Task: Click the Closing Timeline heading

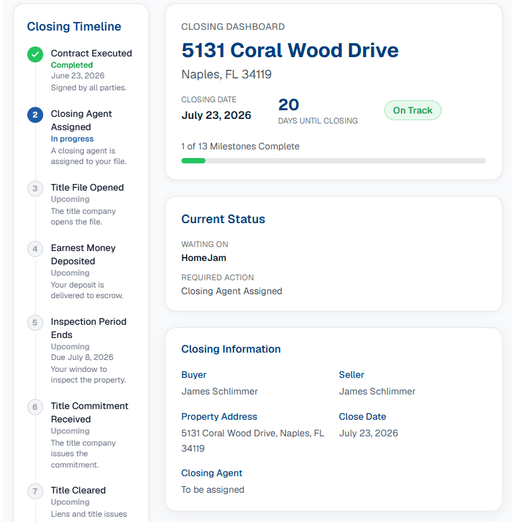Action: pos(74,27)
